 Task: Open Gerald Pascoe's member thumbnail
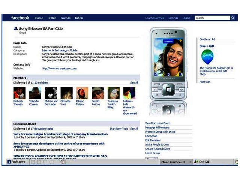click(98, 93)
